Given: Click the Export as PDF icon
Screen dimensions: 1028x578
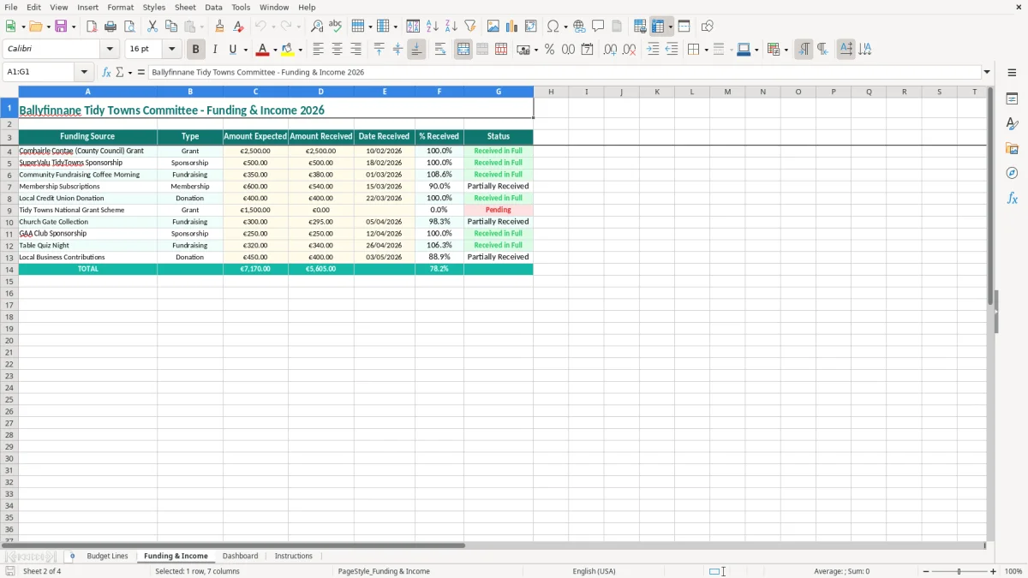Looking at the screenshot, I should point(92,27).
